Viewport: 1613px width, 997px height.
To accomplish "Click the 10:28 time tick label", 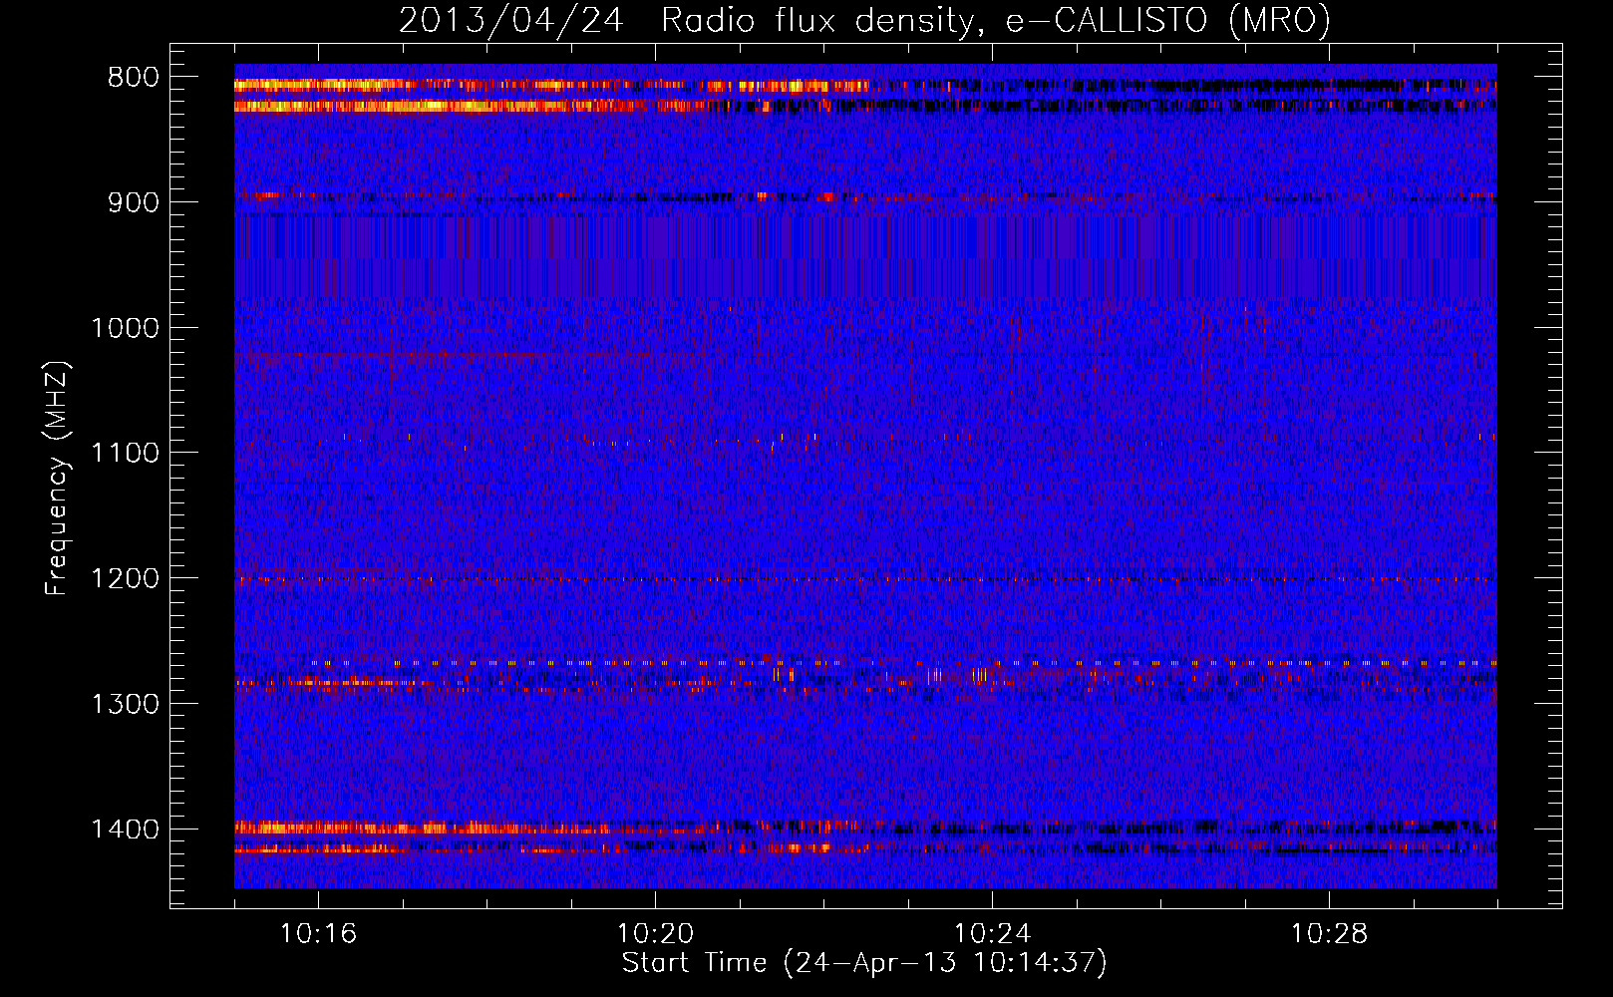I will [1329, 934].
